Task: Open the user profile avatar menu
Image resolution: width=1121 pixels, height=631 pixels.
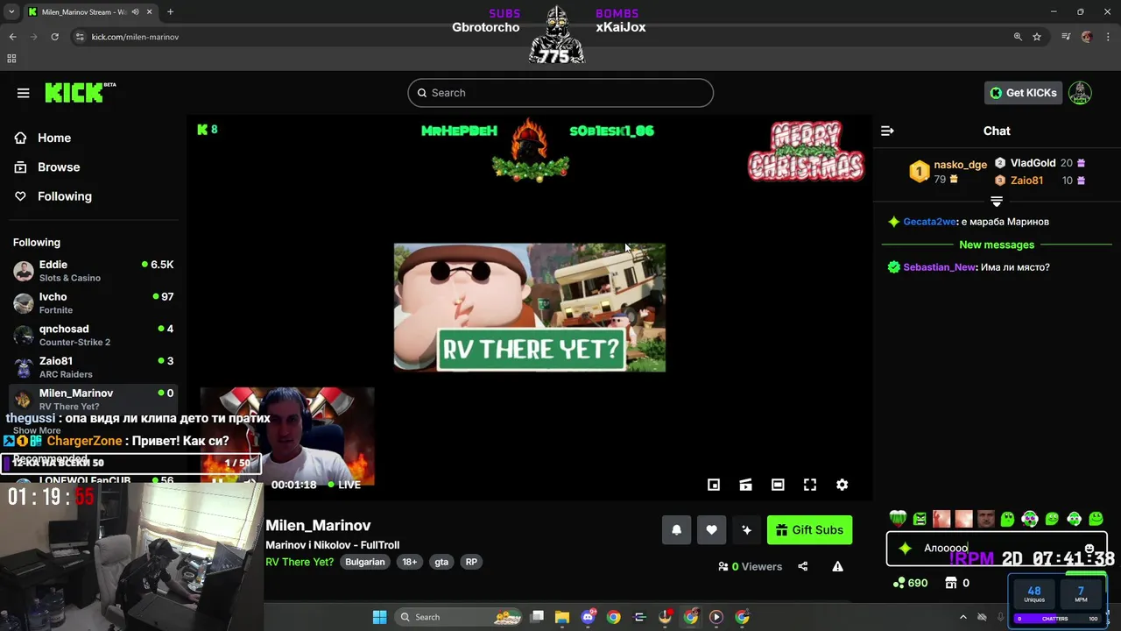Action: (1080, 93)
